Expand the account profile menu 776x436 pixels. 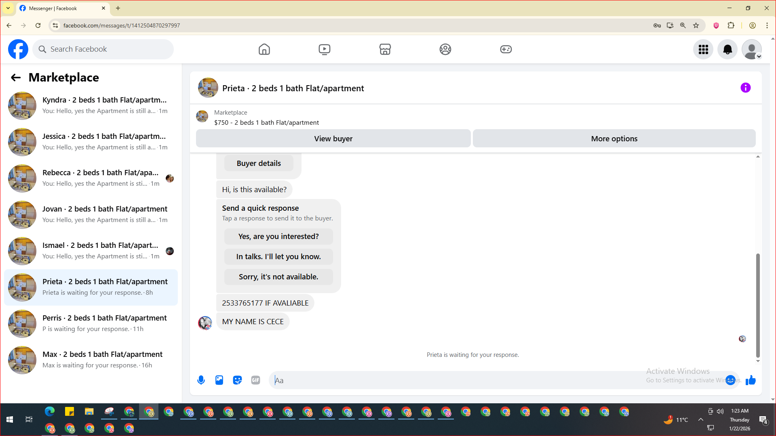[751, 49]
